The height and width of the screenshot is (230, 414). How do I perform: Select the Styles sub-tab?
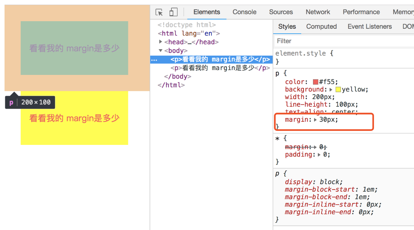pyautogui.click(x=287, y=26)
